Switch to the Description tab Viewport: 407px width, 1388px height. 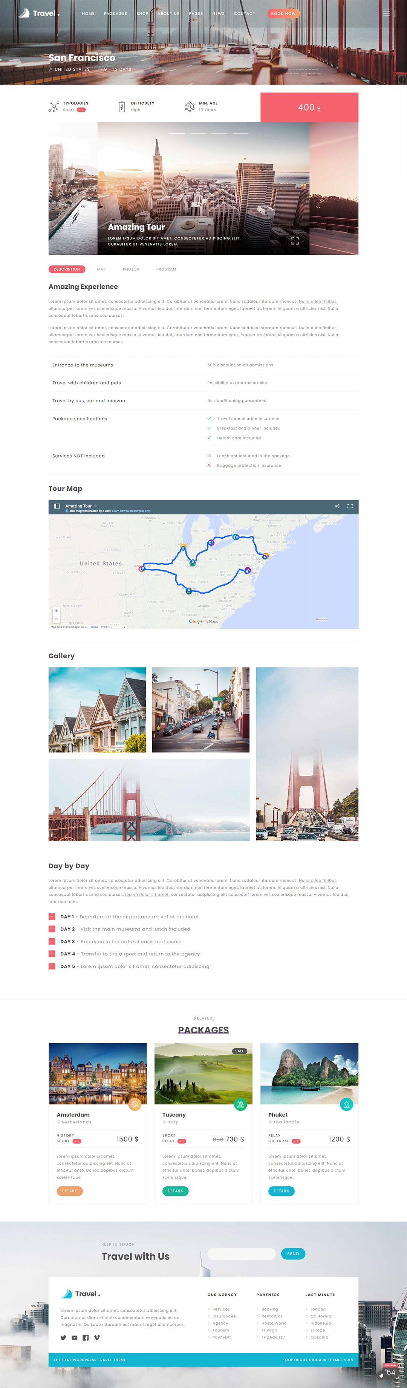click(67, 269)
